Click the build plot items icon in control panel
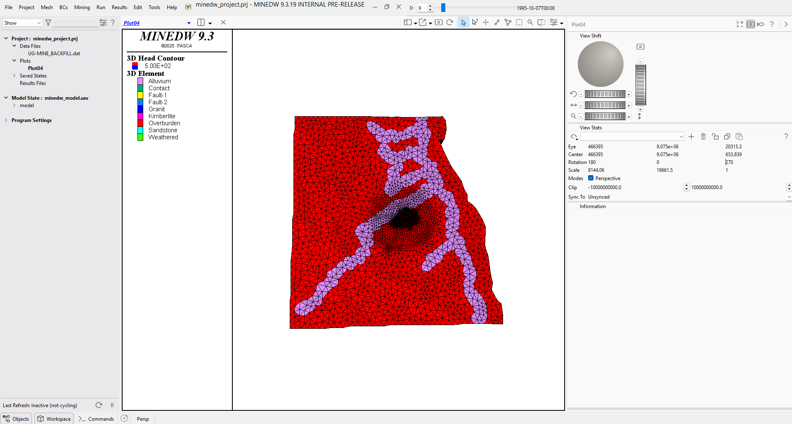This screenshot has width=792, height=424. click(x=740, y=24)
